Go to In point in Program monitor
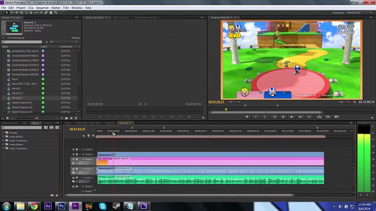This screenshot has width=376, height=211. click(274, 117)
